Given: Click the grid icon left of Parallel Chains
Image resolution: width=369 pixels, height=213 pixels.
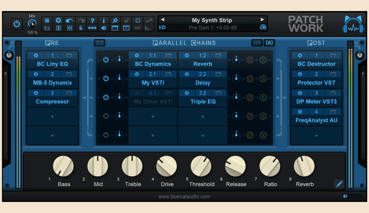Looking at the screenshot, I should coord(99,43).
